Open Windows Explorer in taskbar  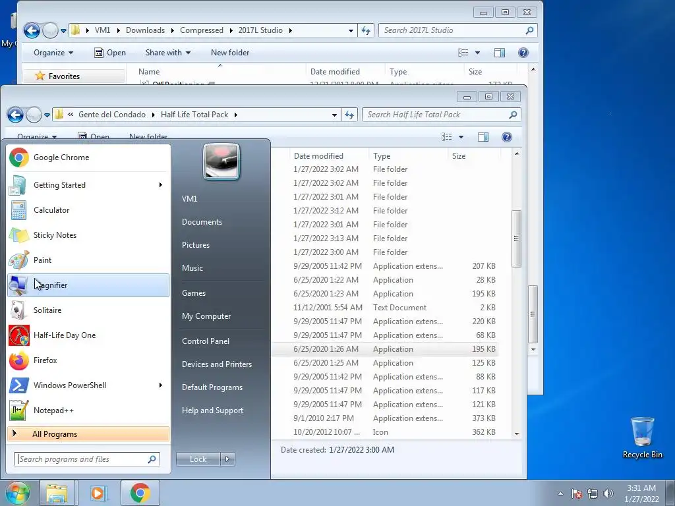(57, 493)
